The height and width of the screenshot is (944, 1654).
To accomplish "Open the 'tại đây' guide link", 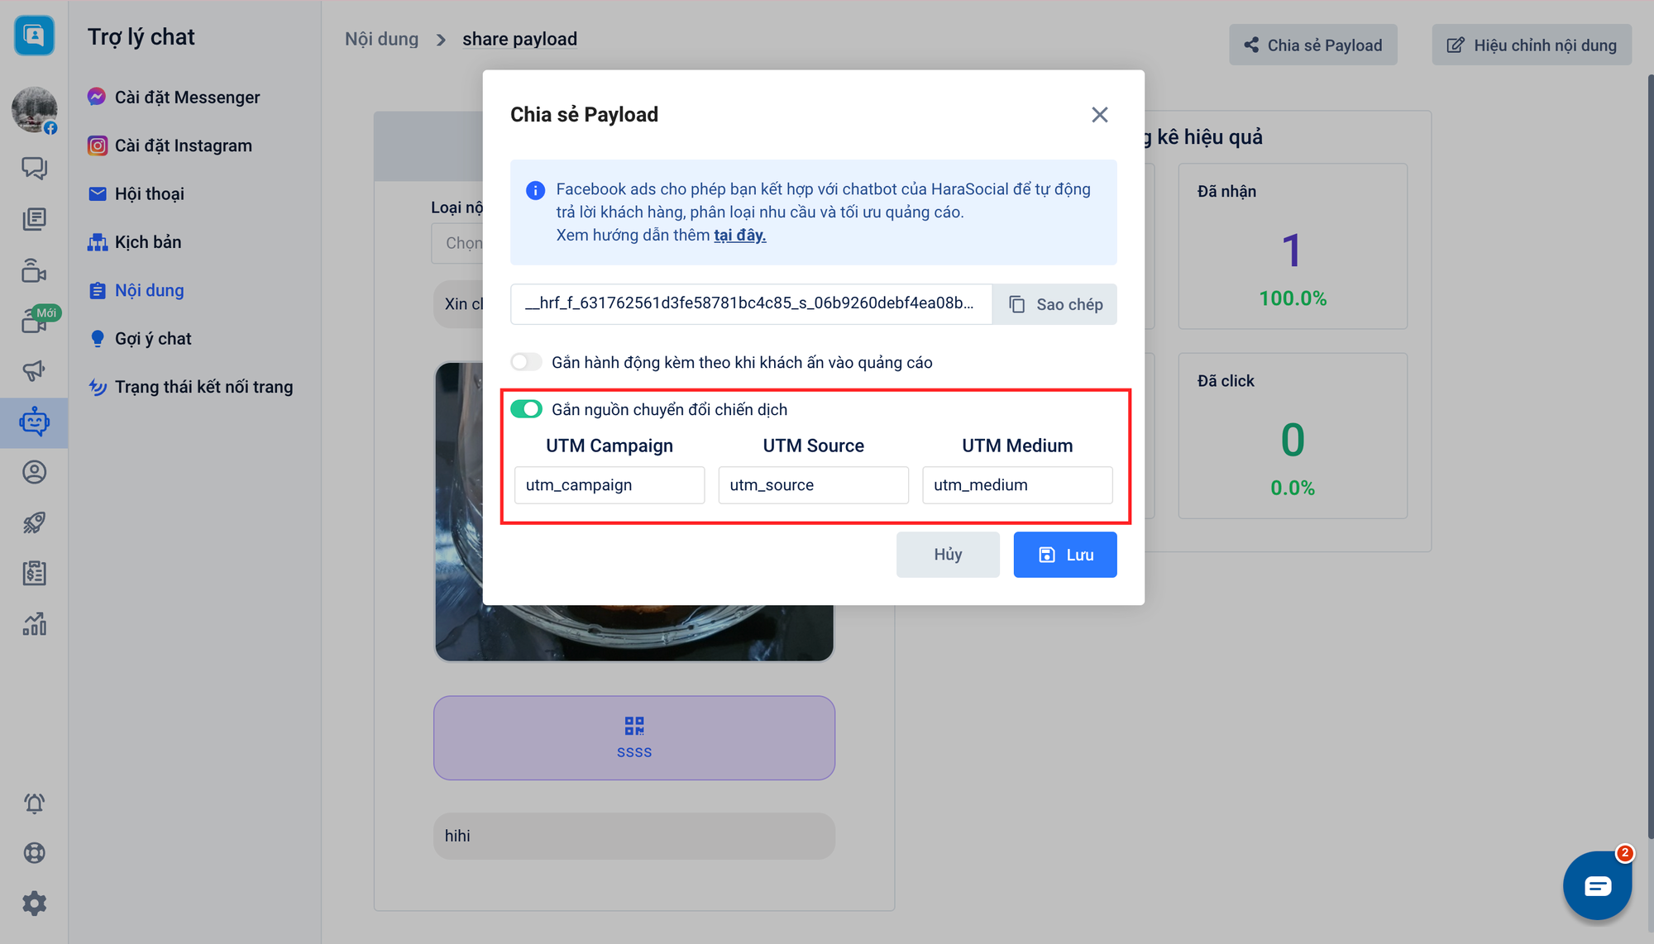I will pyautogui.click(x=739, y=235).
